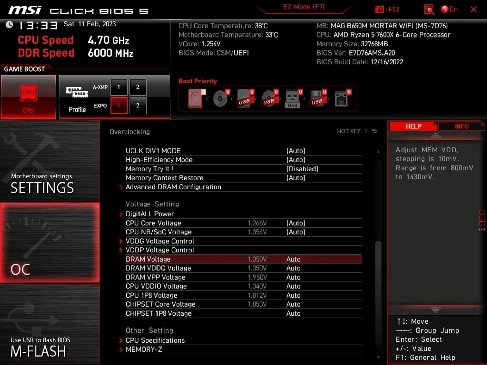Open the BIOS search icon
This screenshot has width=487, height=365.
tap(429, 10)
